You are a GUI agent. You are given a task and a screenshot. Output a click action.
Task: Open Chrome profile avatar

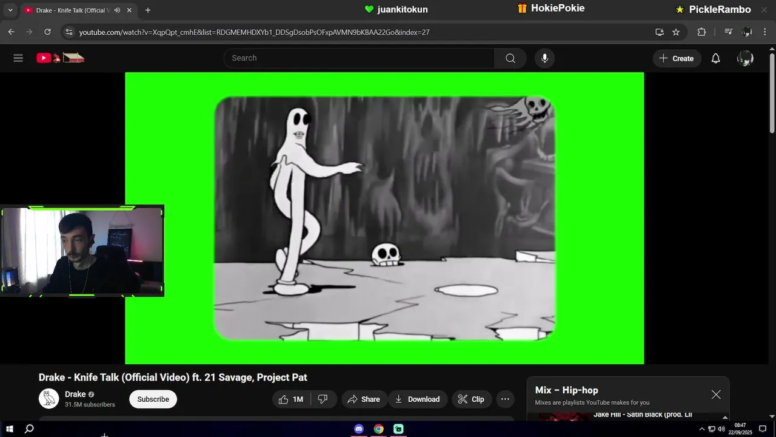tap(747, 32)
